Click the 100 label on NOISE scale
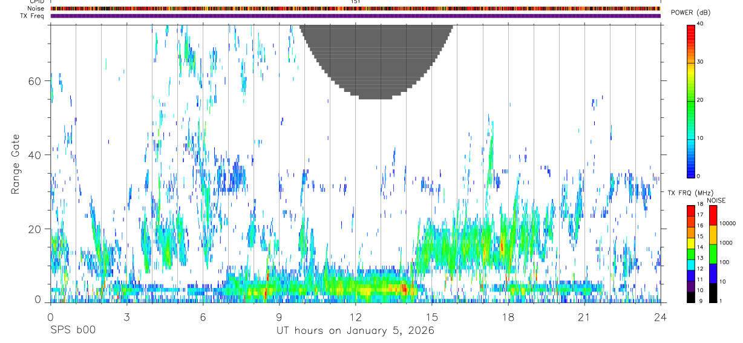Image resolution: width=743 pixels, height=343 pixels. tap(724, 262)
